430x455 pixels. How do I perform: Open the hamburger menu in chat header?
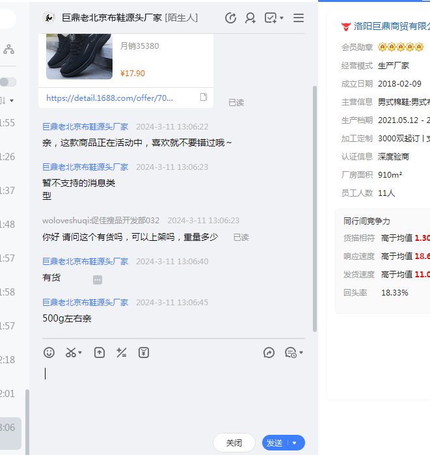[299, 18]
